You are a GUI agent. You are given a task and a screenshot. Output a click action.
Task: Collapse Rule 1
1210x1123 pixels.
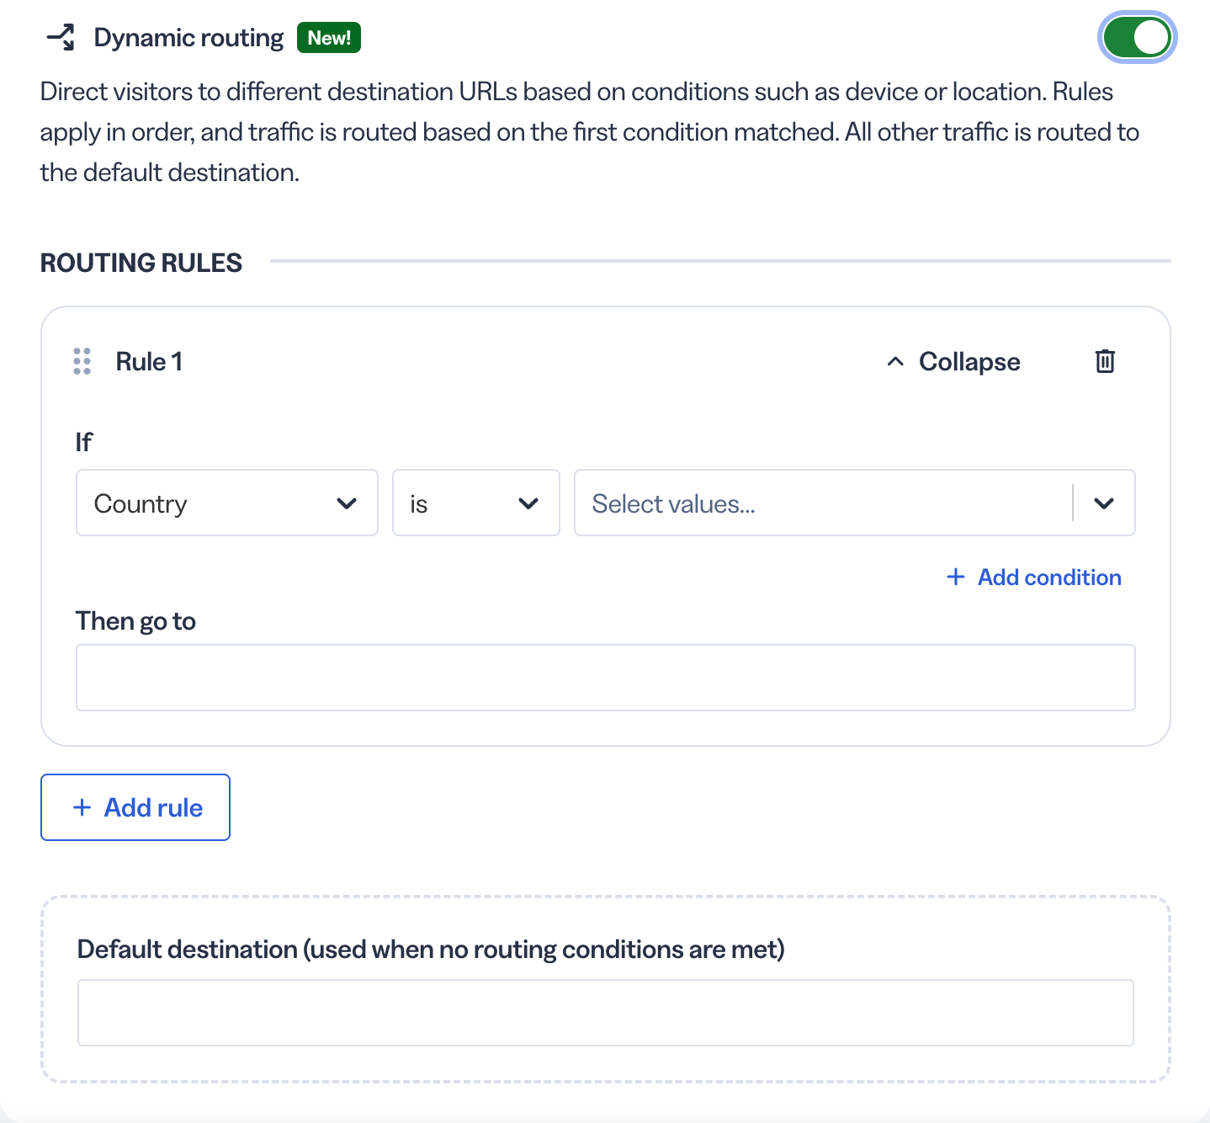953,361
